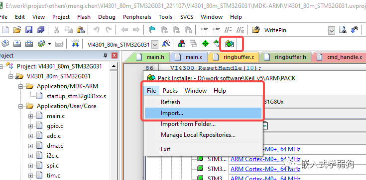Build target files with Build icon

point(17,43)
